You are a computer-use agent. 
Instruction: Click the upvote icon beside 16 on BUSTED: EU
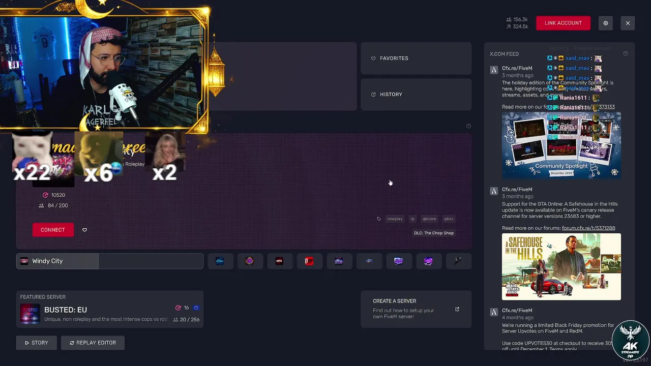[178, 308]
